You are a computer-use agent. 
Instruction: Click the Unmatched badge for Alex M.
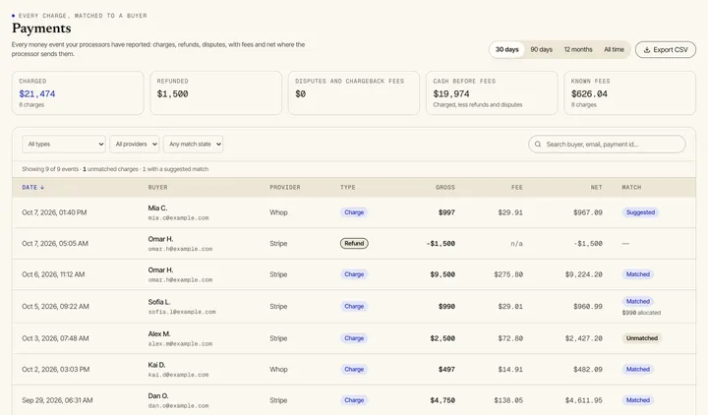(x=641, y=338)
